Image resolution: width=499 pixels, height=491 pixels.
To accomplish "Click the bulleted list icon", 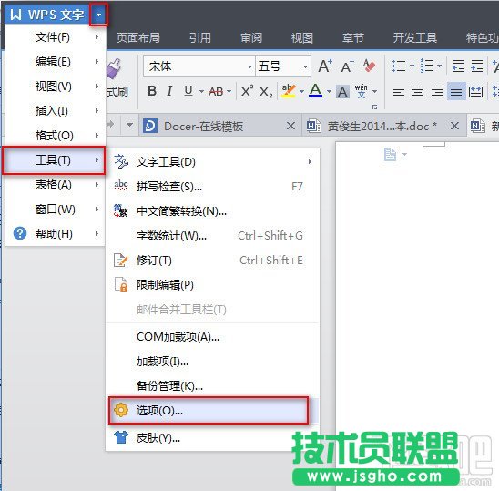I will (399, 66).
